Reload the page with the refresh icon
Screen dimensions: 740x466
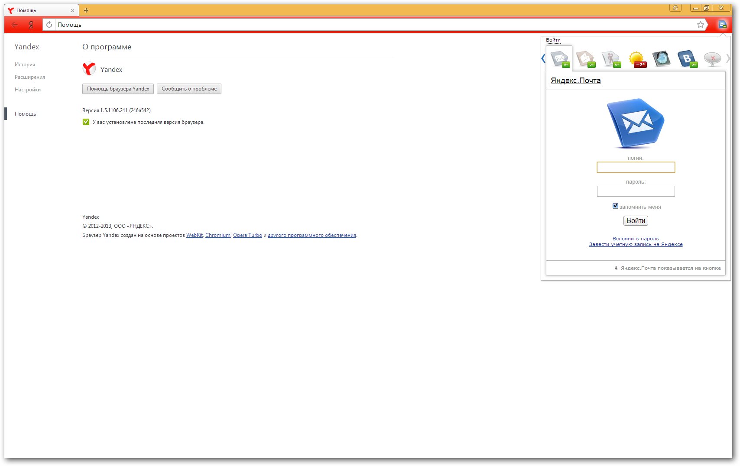pos(49,25)
